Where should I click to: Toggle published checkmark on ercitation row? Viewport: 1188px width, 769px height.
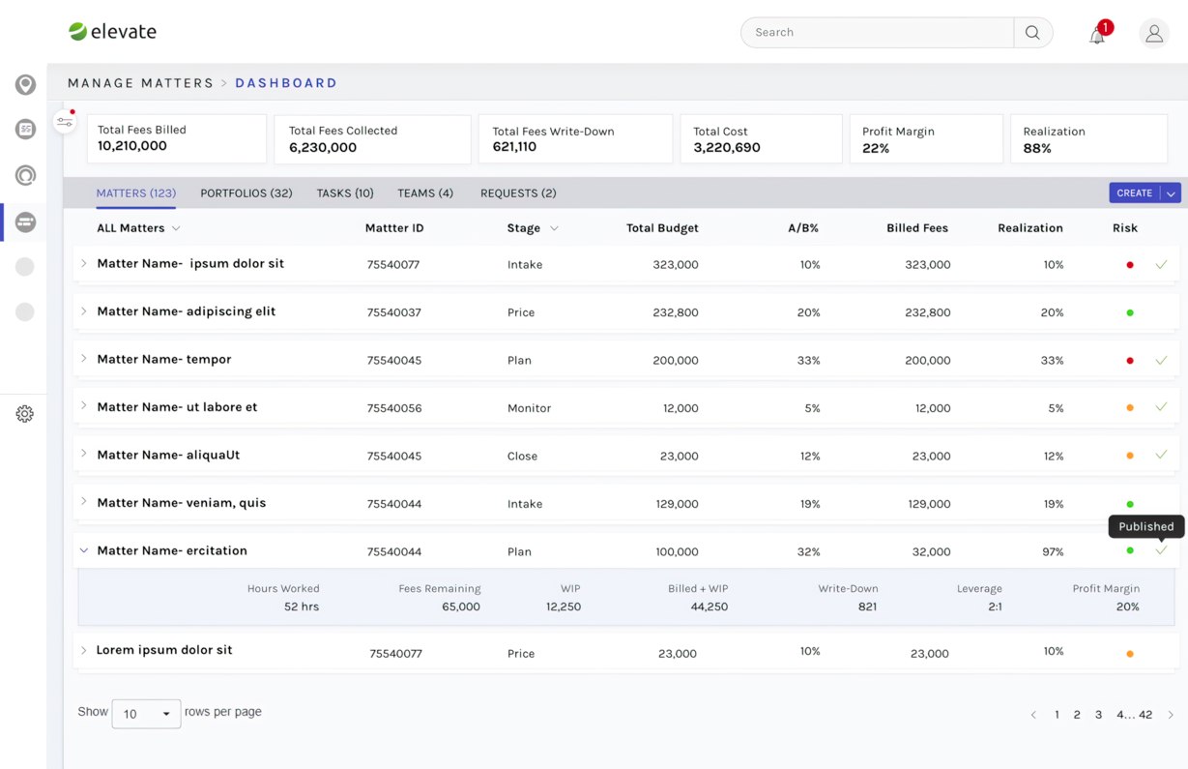coord(1161,550)
